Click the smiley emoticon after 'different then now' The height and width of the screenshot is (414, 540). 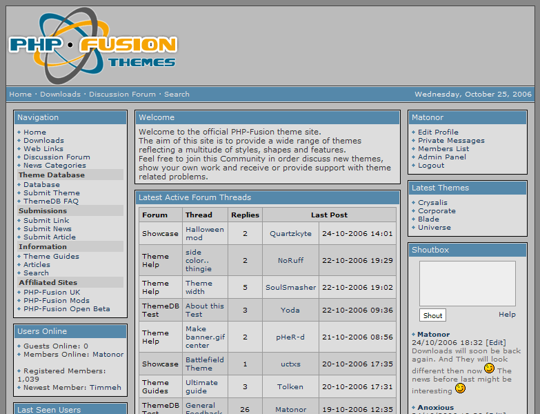[x=489, y=368]
